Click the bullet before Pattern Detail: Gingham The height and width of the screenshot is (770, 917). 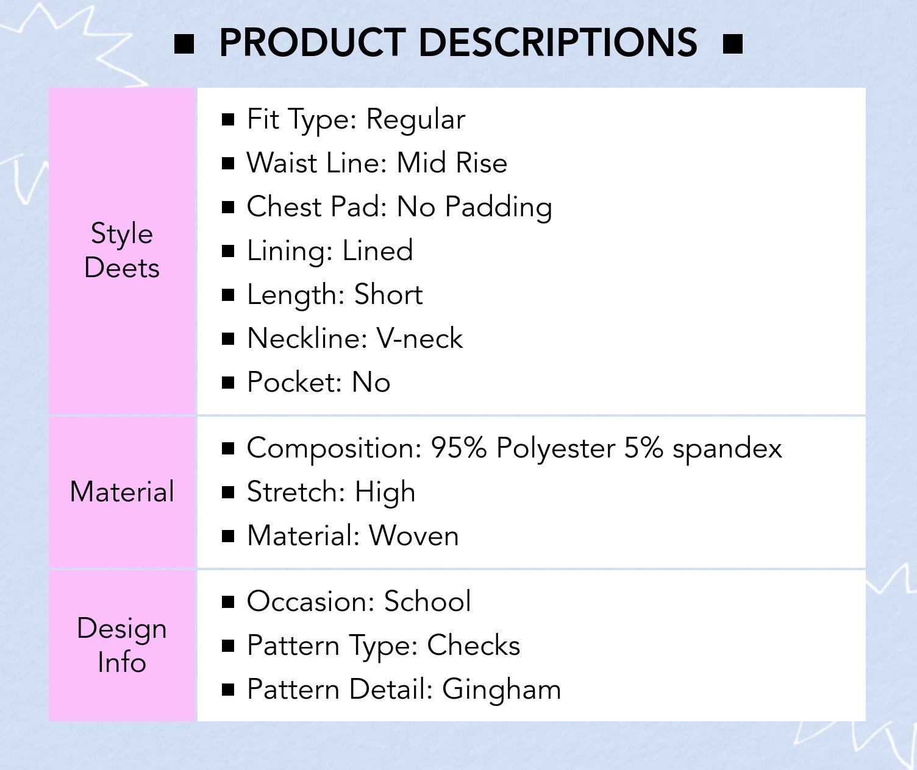point(228,690)
